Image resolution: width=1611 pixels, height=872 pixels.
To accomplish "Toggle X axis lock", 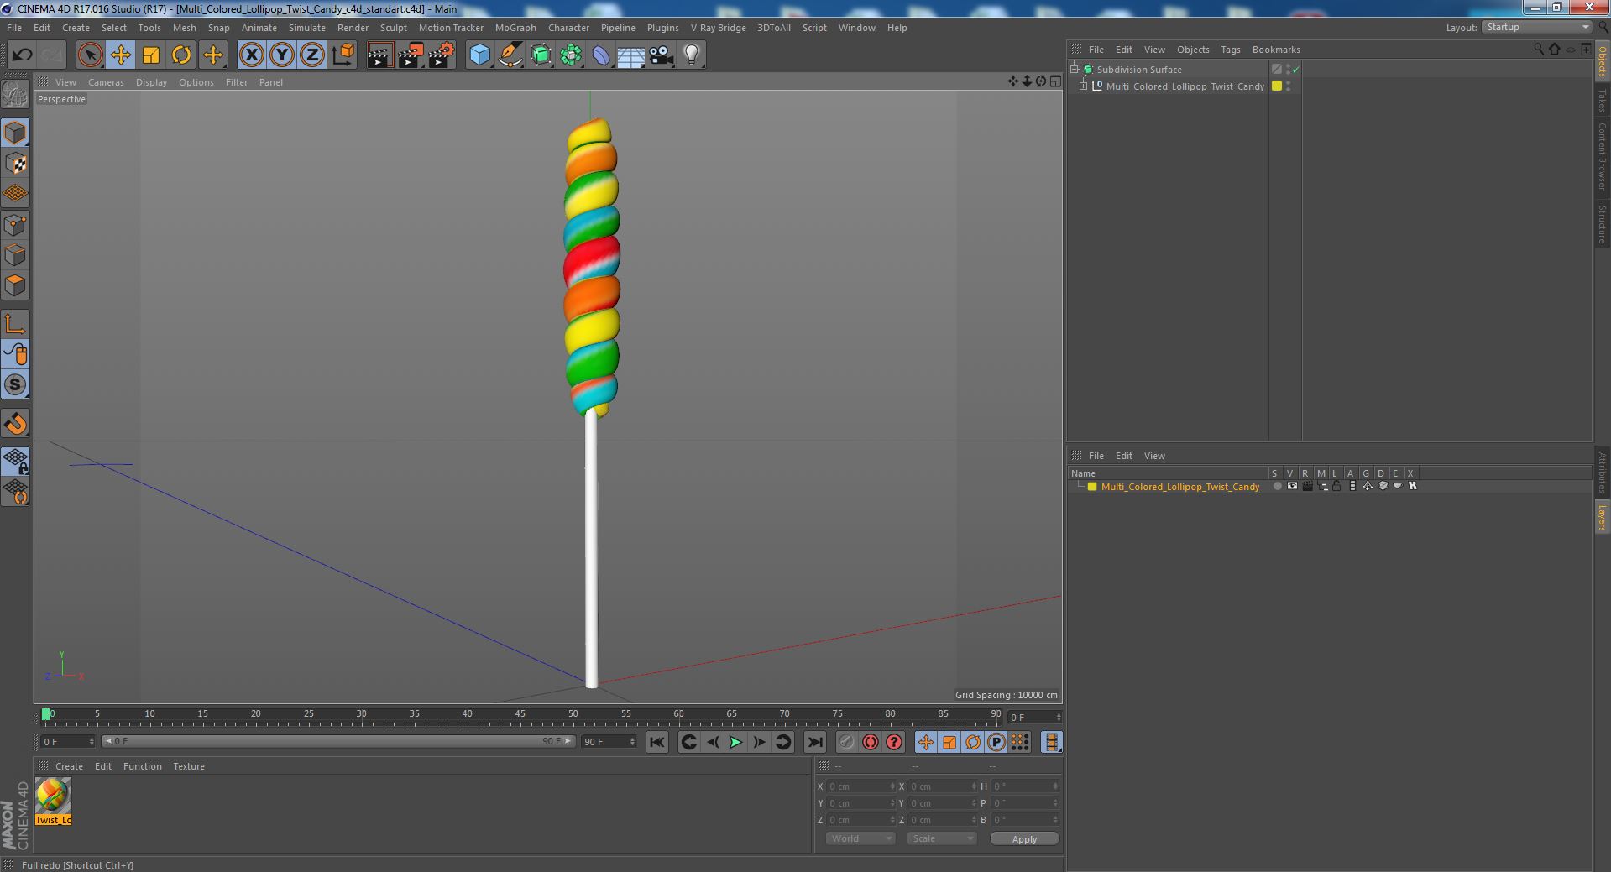I will point(251,55).
